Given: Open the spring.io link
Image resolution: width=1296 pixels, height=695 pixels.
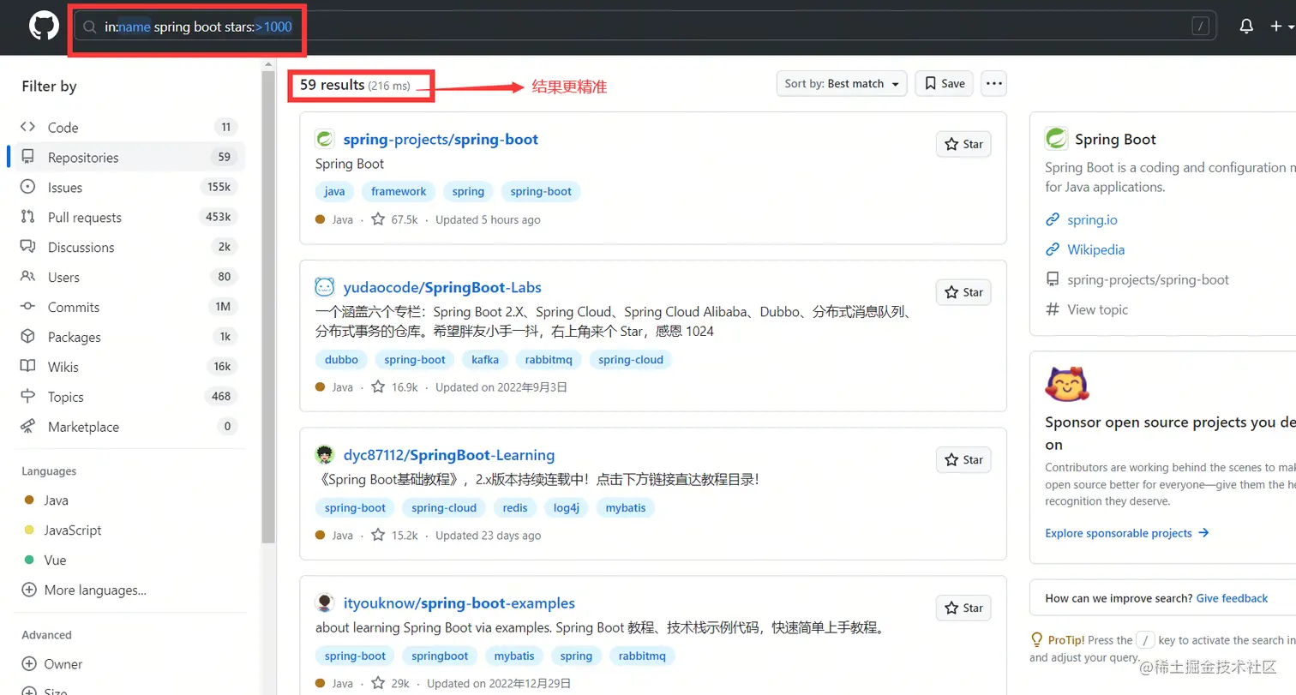Looking at the screenshot, I should click(1092, 220).
